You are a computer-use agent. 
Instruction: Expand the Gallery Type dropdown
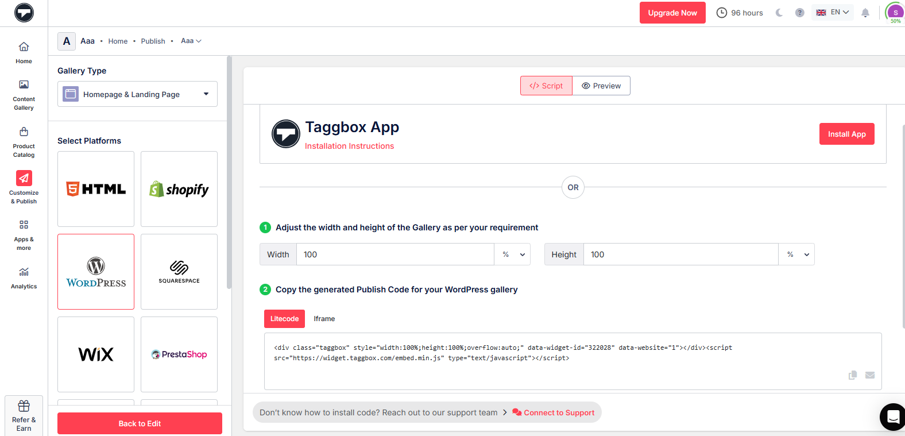tap(137, 94)
